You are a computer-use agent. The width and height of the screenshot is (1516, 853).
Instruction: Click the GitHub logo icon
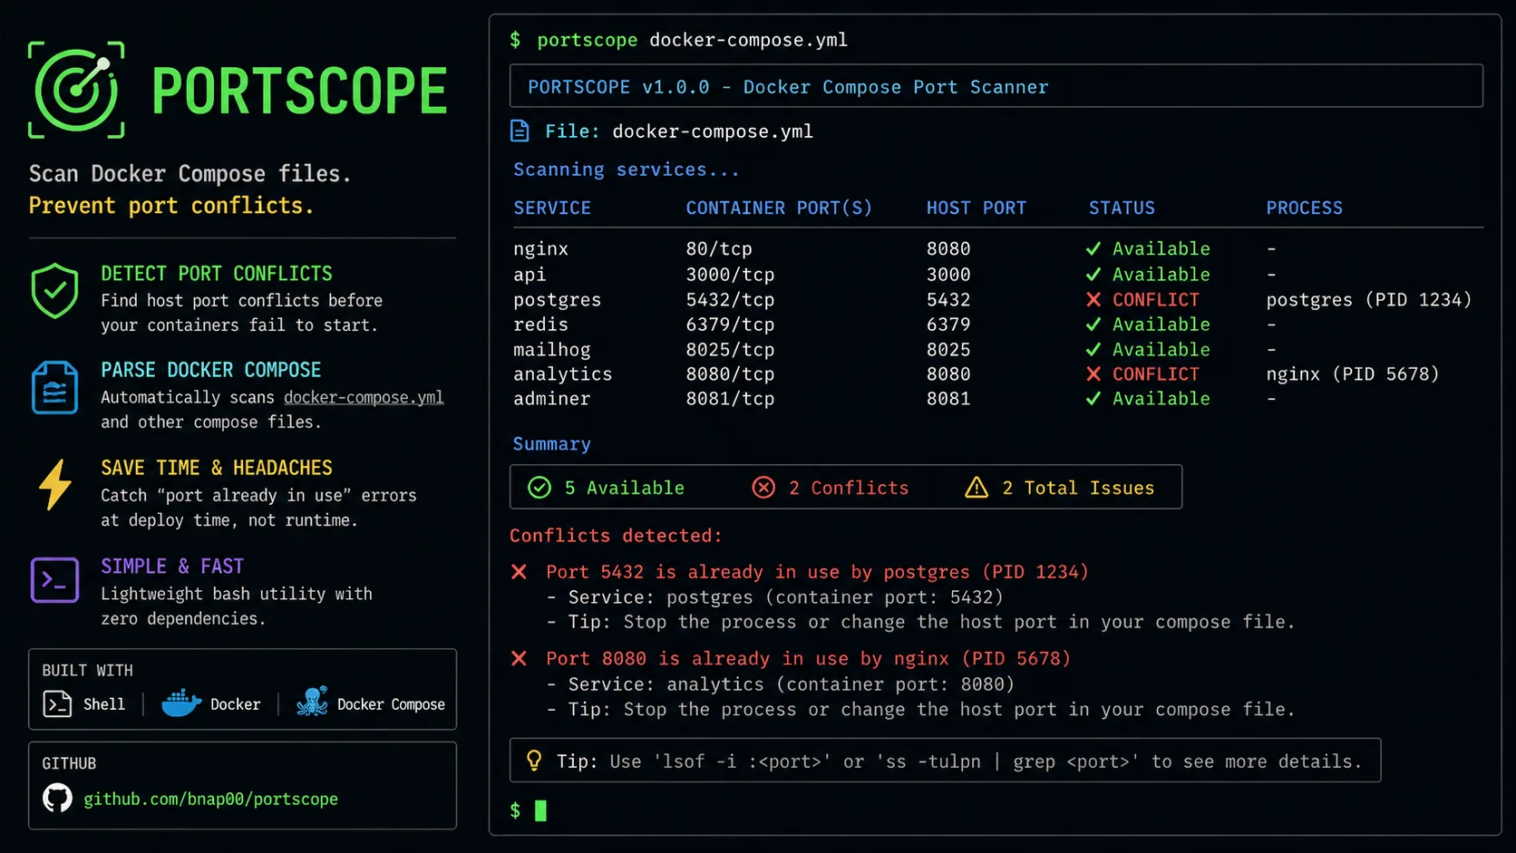[x=56, y=799]
